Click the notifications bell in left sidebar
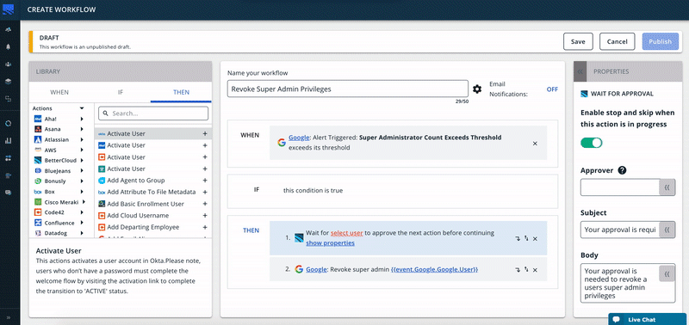The width and height of the screenshot is (689, 325). pyautogui.click(x=9, y=47)
